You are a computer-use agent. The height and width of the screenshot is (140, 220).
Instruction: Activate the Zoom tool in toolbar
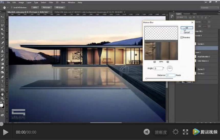[3, 98]
